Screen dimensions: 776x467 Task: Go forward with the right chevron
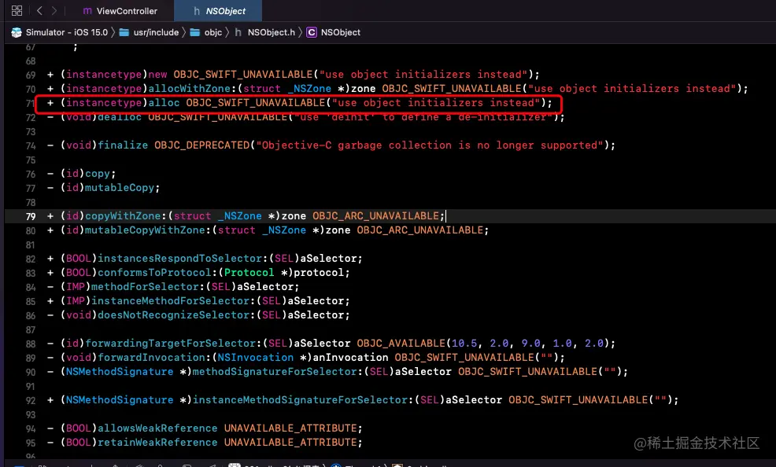tap(54, 10)
